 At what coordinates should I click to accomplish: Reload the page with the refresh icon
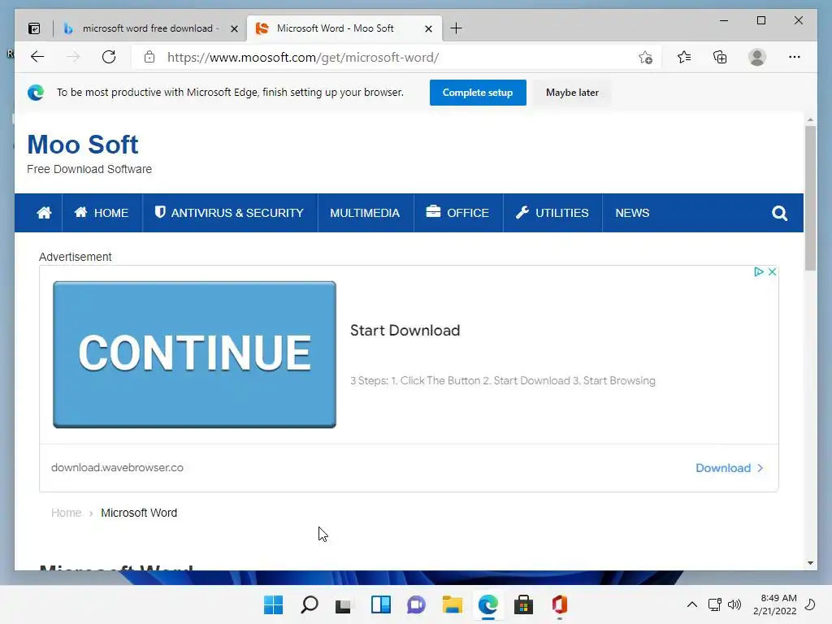109,57
